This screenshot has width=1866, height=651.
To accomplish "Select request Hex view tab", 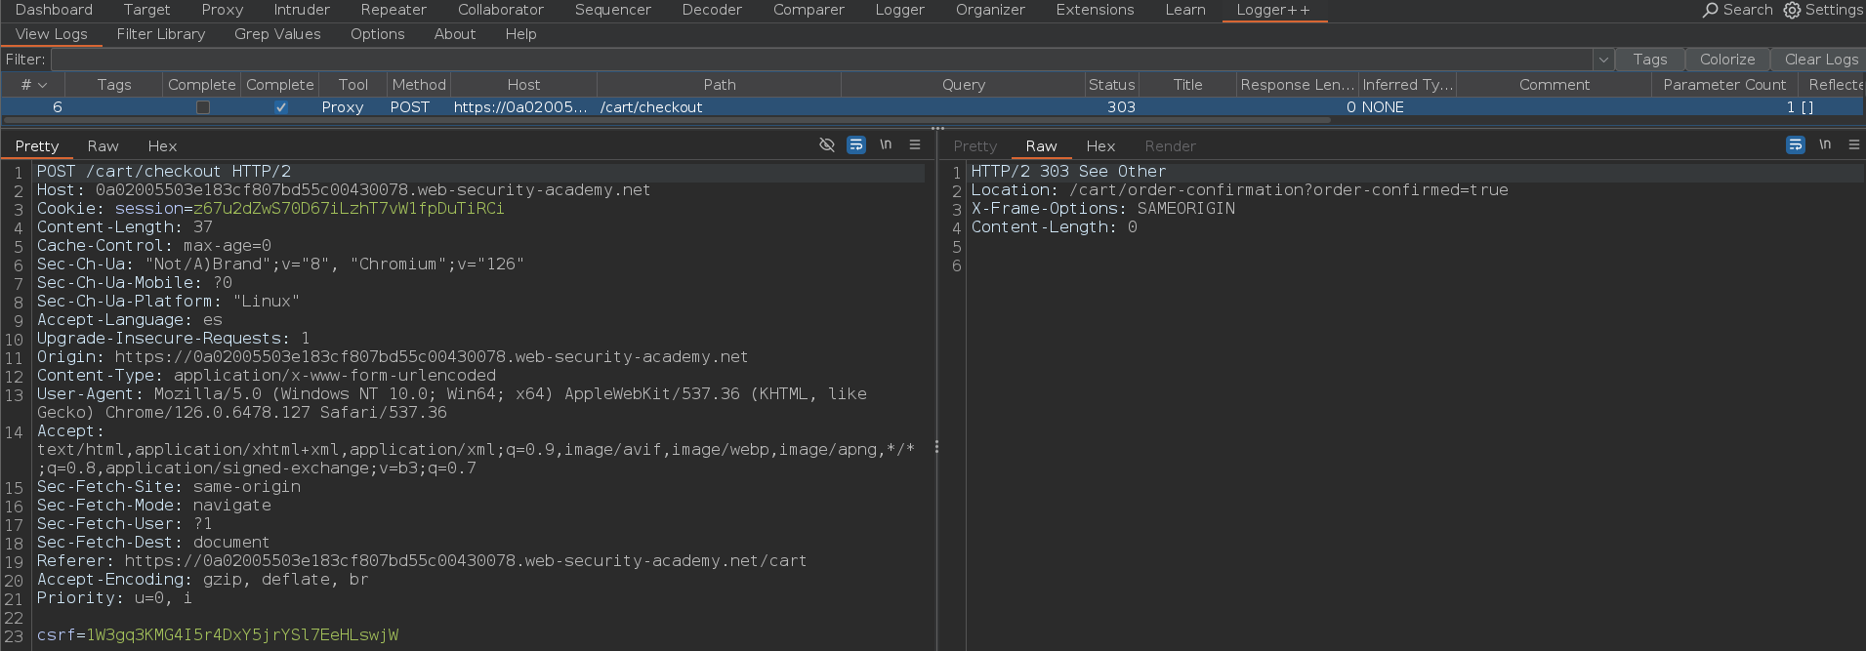I will [x=162, y=146].
